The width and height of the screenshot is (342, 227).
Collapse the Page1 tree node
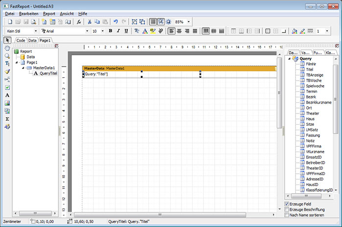(17, 63)
